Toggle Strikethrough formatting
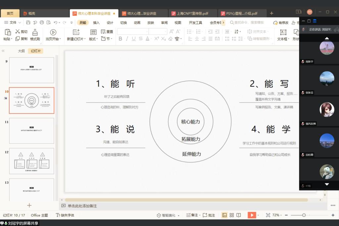The width and height of the screenshot is (339, 226). [x=140, y=39]
